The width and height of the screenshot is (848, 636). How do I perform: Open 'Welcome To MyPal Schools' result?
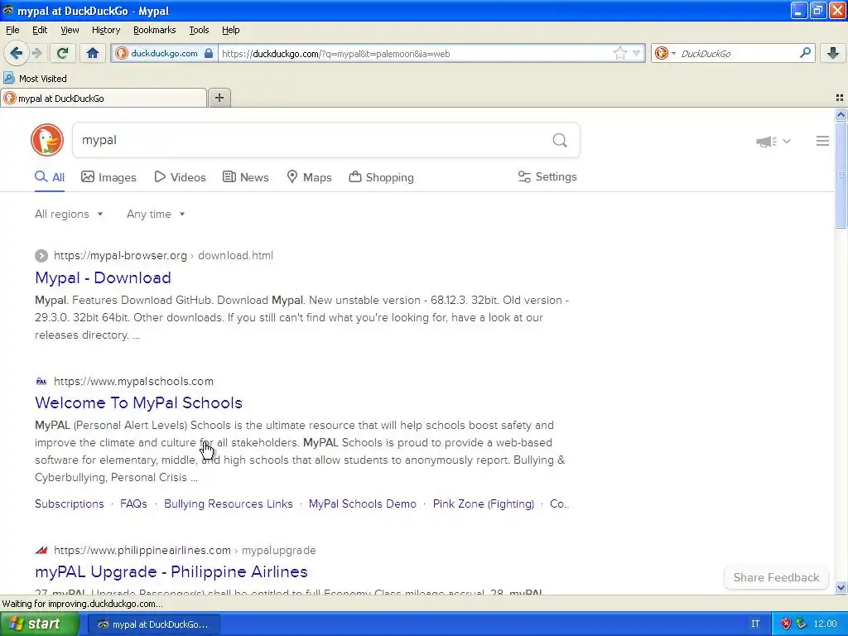pos(138,402)
